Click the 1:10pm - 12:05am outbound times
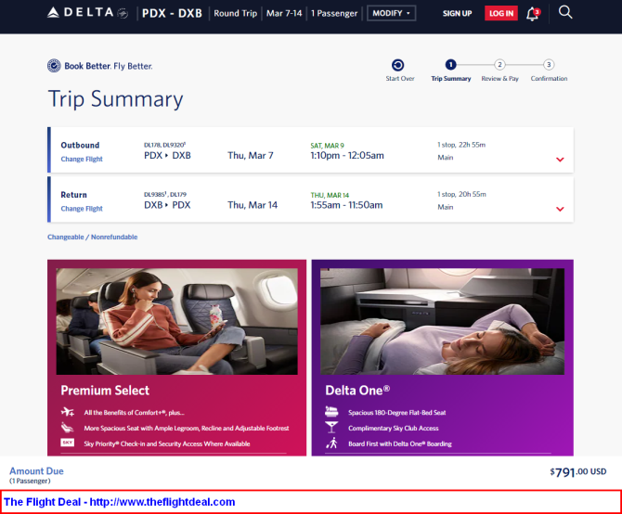This screenshot has width=622, height=514. click(x=347, y=155)
